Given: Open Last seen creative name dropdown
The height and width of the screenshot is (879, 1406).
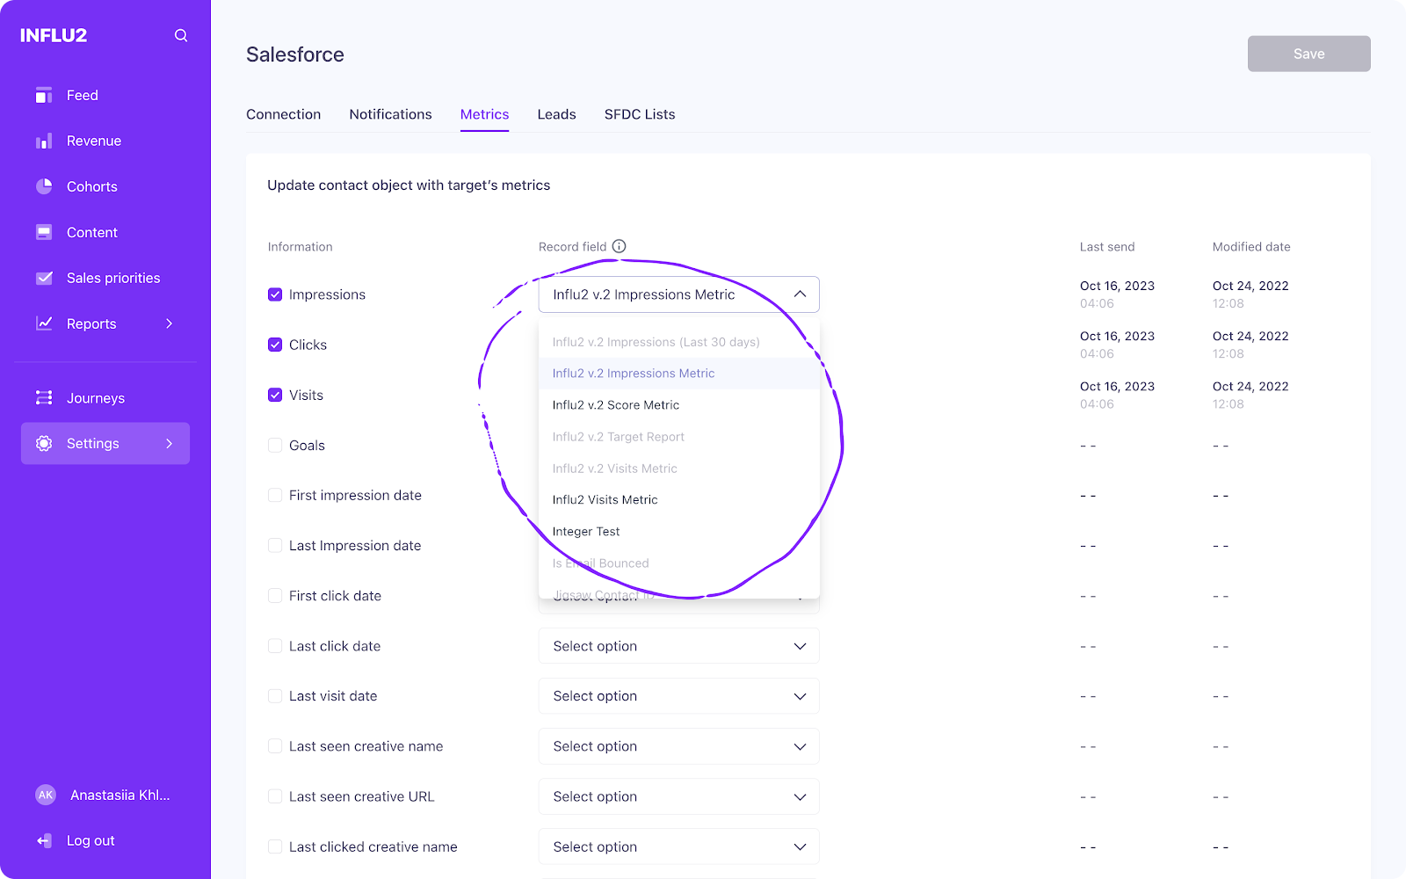Looking at the screenshot, I should point(678,745).
